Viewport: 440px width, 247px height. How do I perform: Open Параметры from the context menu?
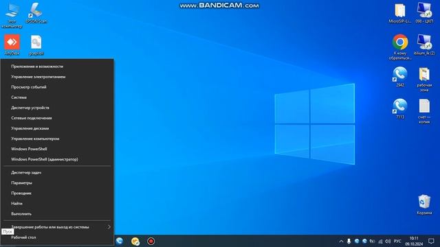[57, 183]
